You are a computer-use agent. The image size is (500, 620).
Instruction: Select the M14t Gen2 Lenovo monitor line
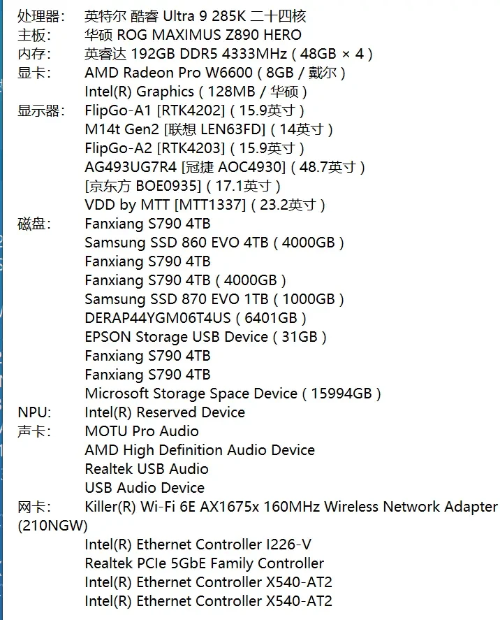coord(208,129)
